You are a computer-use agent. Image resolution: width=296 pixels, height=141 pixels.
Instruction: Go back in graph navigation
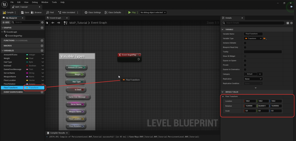53,23
